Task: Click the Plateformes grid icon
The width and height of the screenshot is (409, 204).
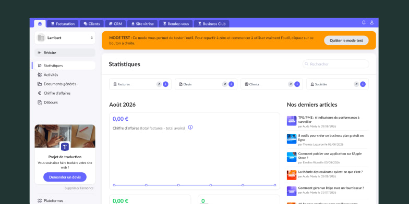Action: (40, 201)
